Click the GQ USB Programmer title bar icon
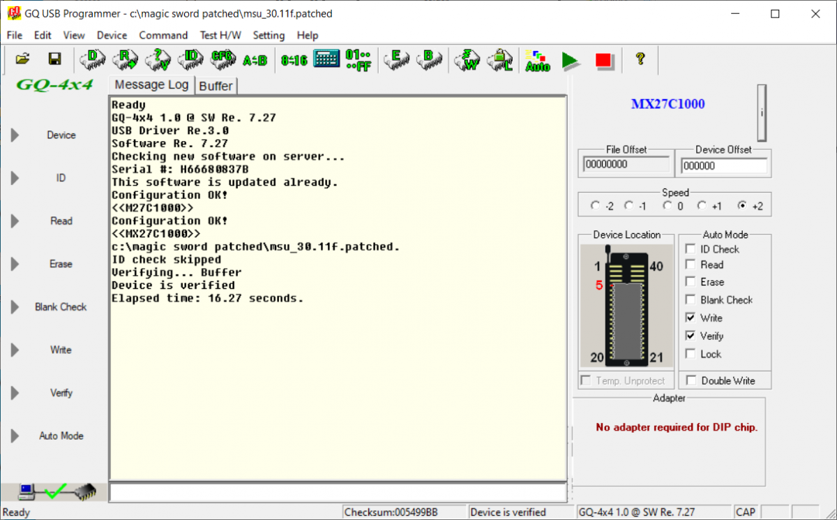 (14, 13)
